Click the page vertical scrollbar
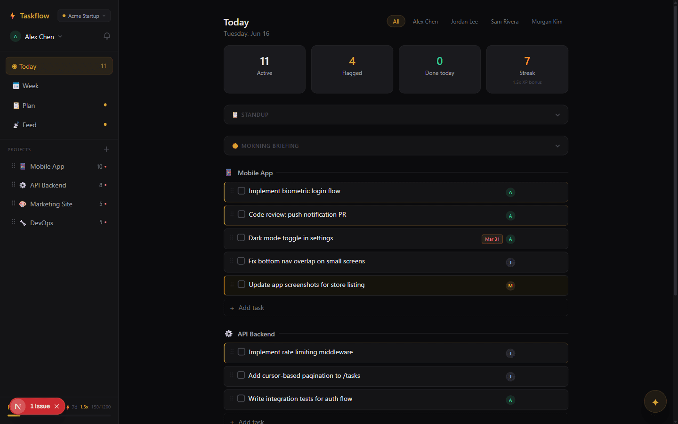Image resolution: width=678 pixels, height=424 pixels. pos(675,150)
